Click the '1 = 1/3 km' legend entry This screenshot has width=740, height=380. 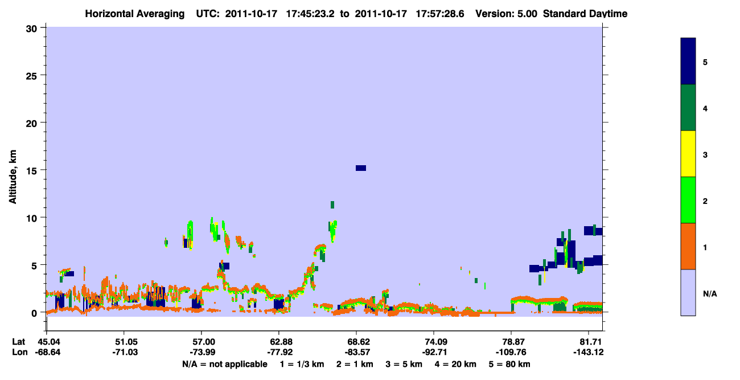(301, 364)
